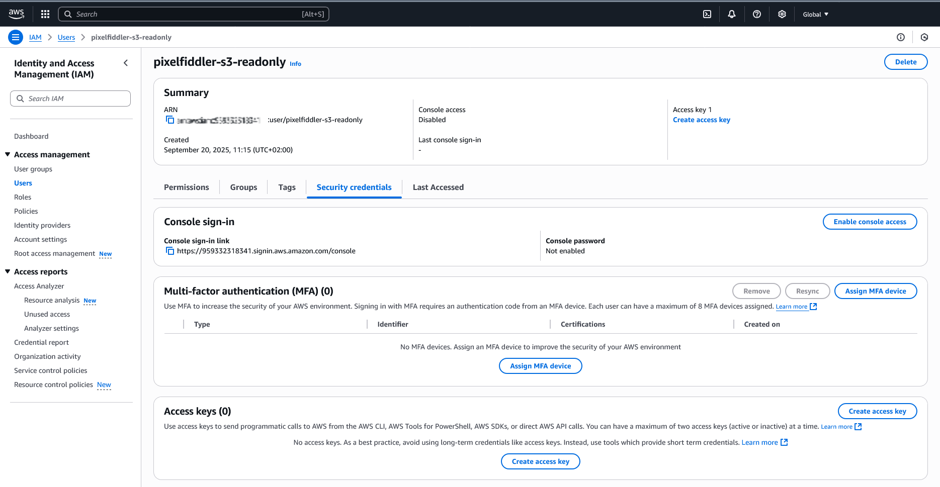The height and width of the screenshot is (487, 940).
Task: Launch CloudShell from the top bar
Action: coord(707,14)
